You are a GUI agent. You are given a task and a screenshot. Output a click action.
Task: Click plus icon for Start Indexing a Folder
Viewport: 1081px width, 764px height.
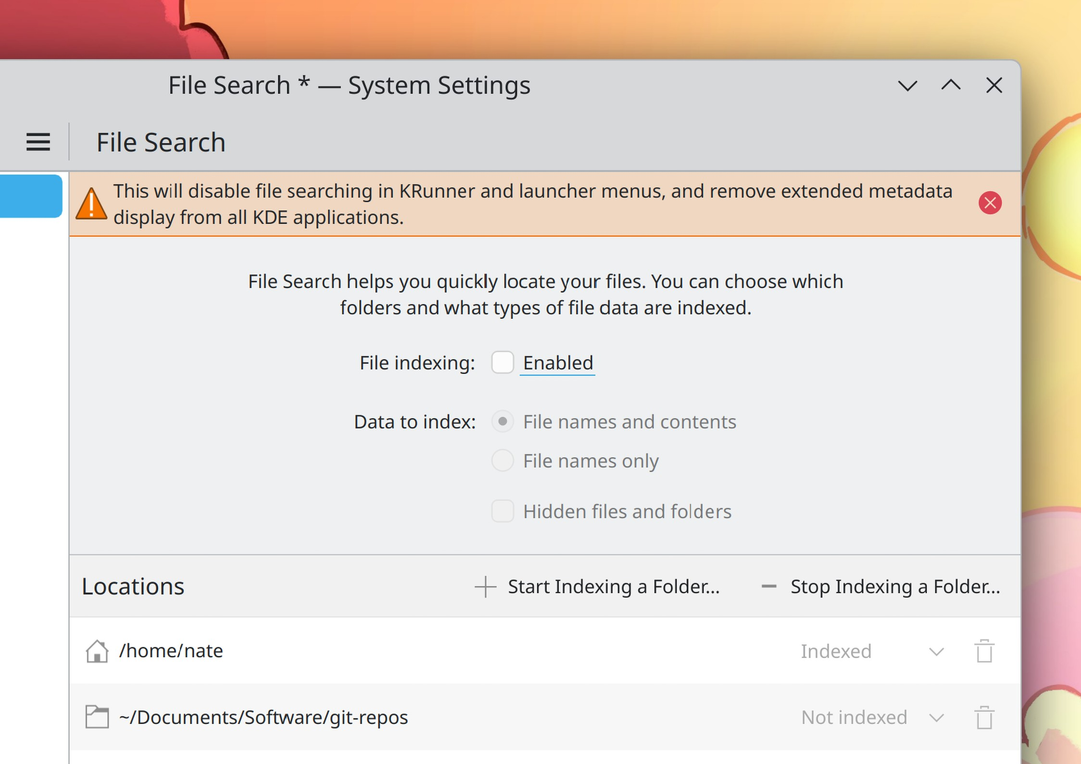coord(485,587)
